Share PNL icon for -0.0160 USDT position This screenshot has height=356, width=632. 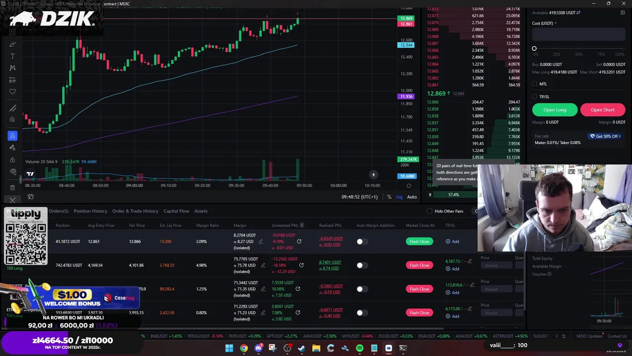[299, 241]
